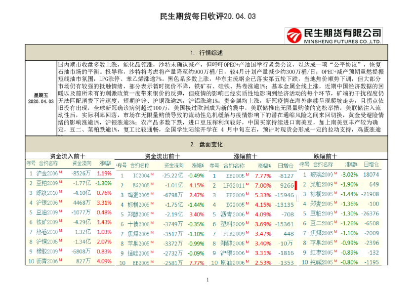This screenshot has width=416, height=294.
Task: Select the M marker beside IC2004
Action: tap(152, 175)
